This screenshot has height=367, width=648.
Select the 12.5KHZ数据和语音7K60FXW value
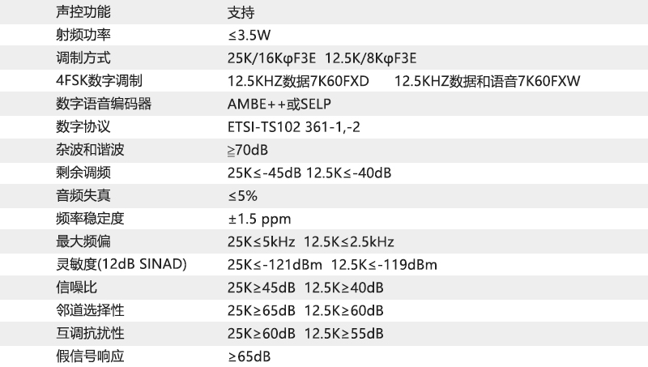coord(487,81)
